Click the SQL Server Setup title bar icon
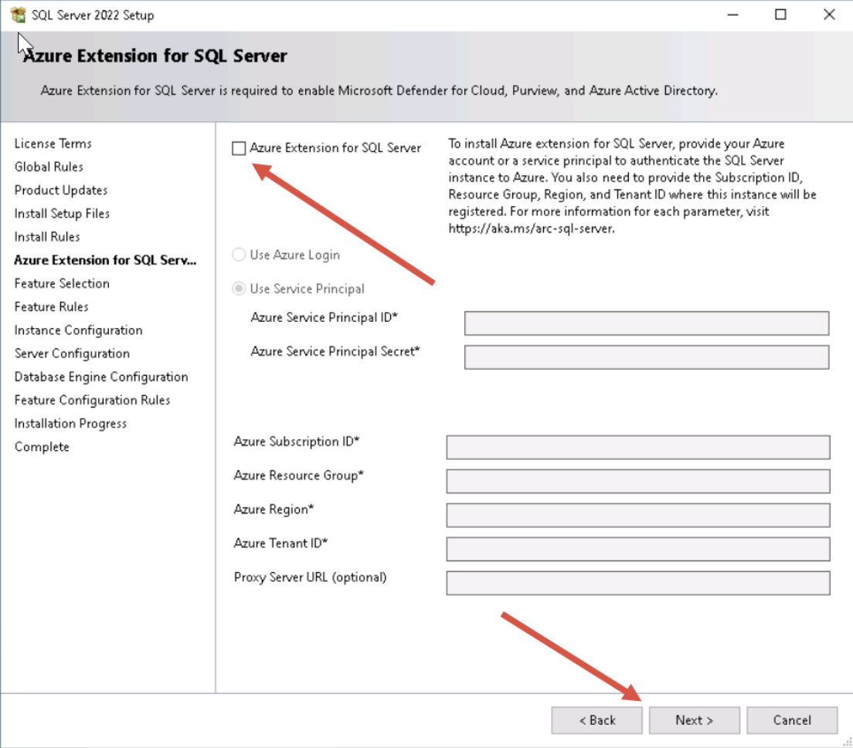The width and height of the screenshot is (853, 748). coord(18,15)
